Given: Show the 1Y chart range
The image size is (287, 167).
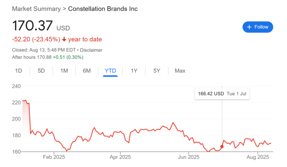Looking at the screenshot, I should coord(134,71).
